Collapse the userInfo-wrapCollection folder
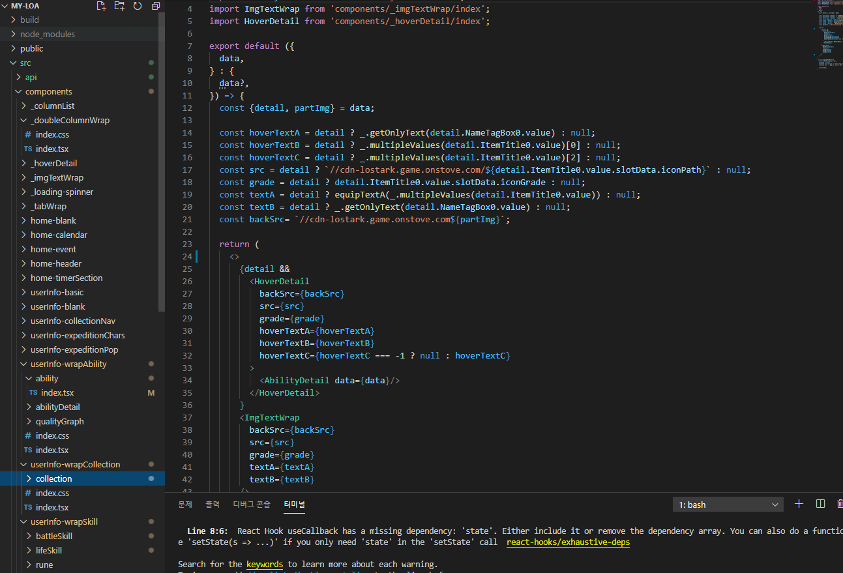843x573 pixels. (81, 464)
